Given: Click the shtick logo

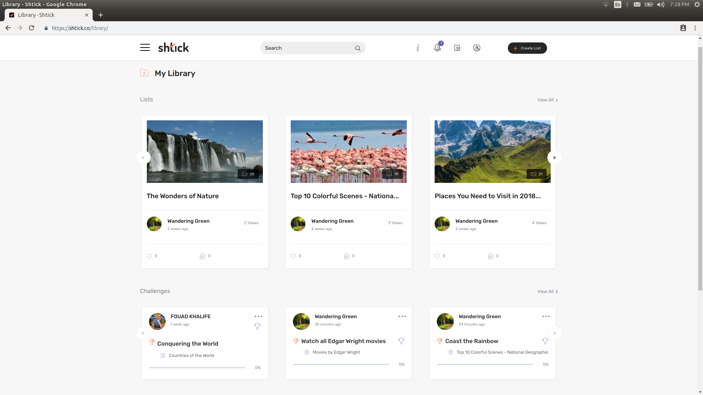Looking at the screenshot, I should 173,48.
